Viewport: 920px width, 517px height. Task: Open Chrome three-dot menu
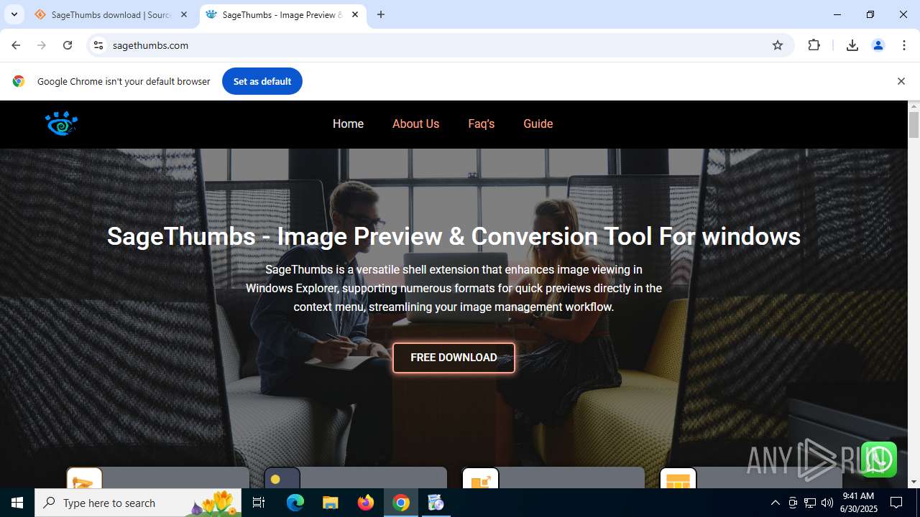[x=904, y=45]
